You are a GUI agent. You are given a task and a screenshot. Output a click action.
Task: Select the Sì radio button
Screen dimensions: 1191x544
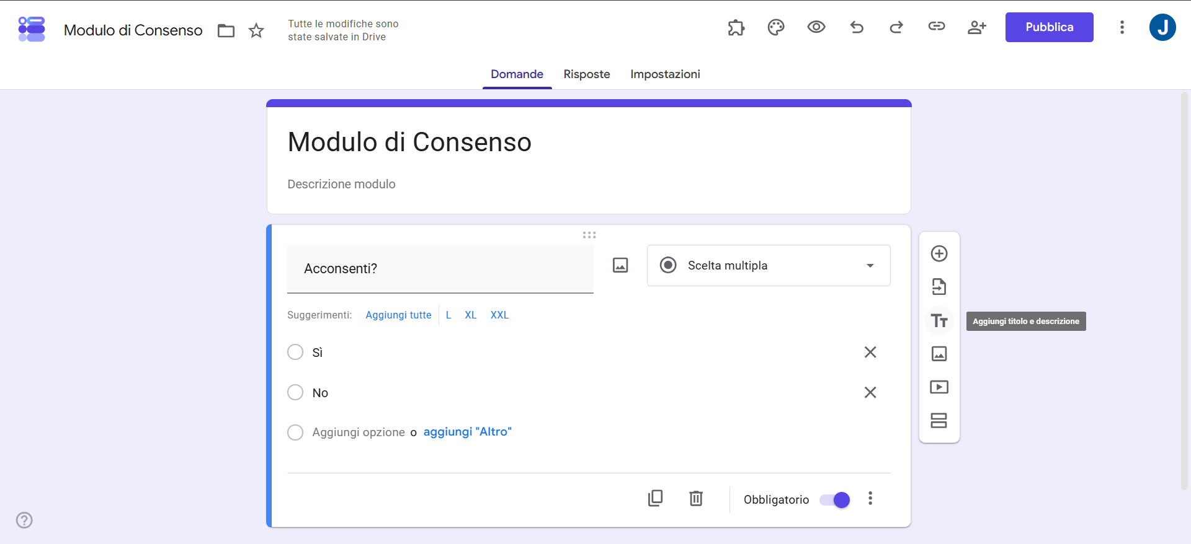295,352
